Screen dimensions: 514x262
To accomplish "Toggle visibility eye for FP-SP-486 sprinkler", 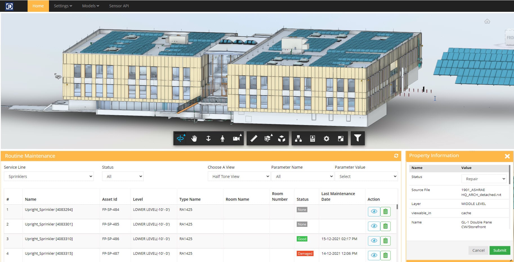I will [374, 241].
